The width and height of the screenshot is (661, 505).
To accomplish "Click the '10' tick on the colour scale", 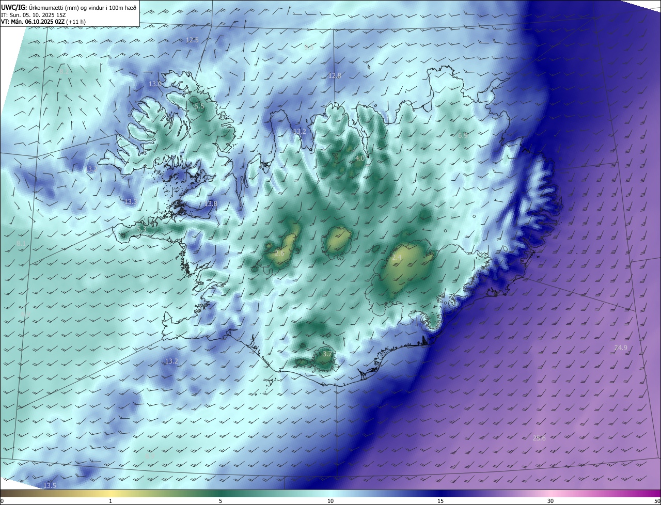I will pyautogui.click(x=330, y=501).
